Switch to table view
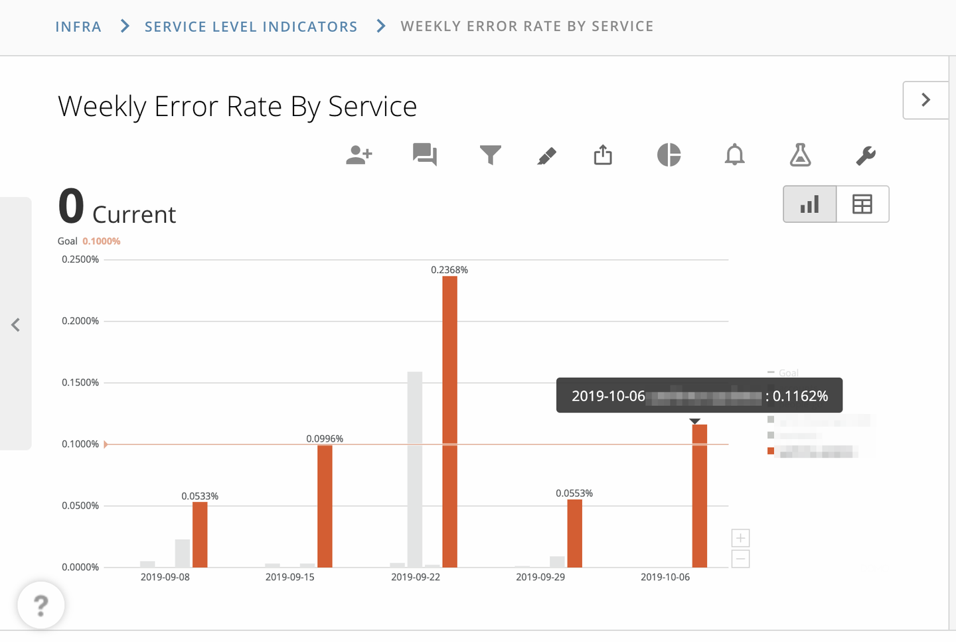This screenshot has height=642, width=956. (x=862, y=204)
